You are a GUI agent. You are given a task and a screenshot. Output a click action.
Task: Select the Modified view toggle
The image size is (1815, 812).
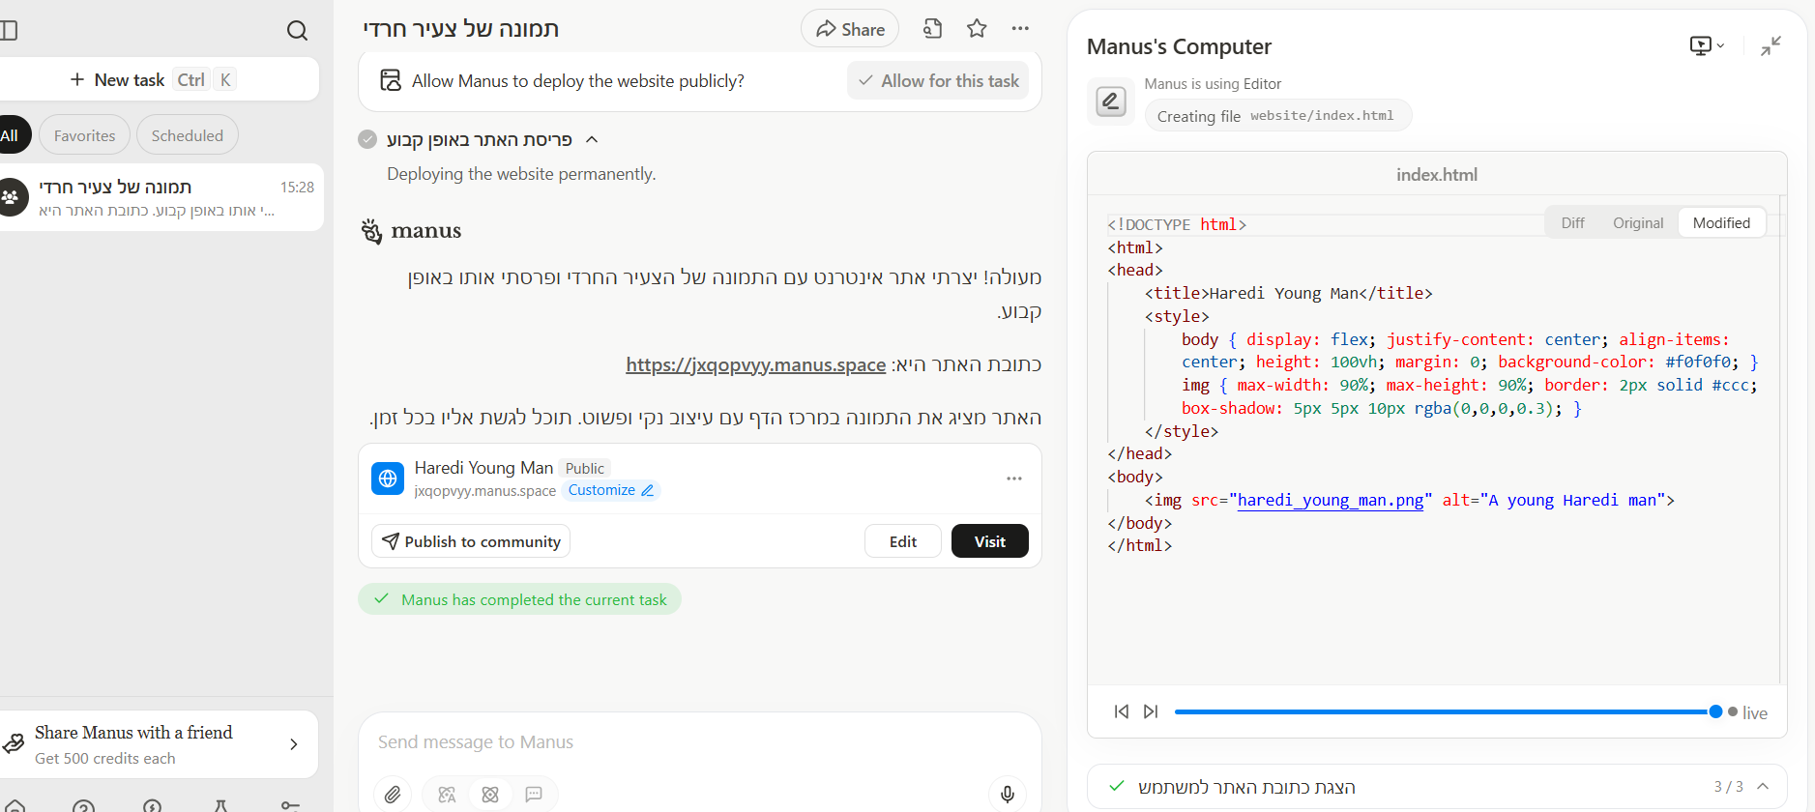(1721, 223)
